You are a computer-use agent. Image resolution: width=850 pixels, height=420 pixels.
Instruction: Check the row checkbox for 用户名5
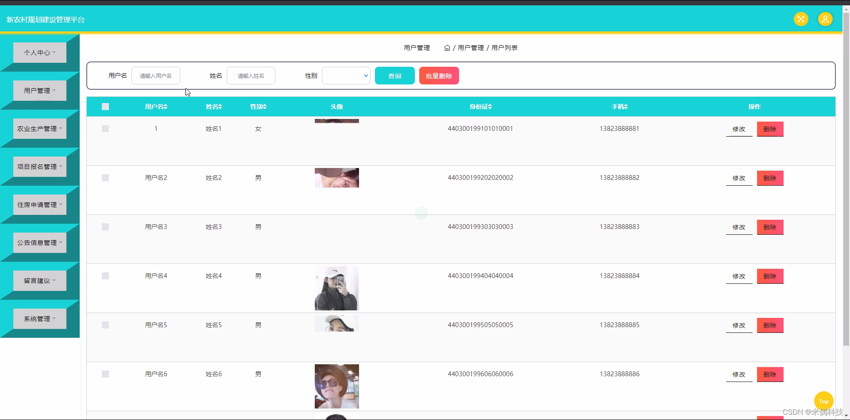click(x=105, y=325)
